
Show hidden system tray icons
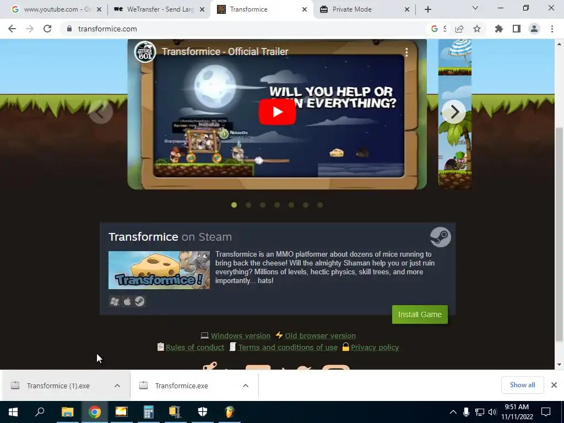click(x=453, y=412)
